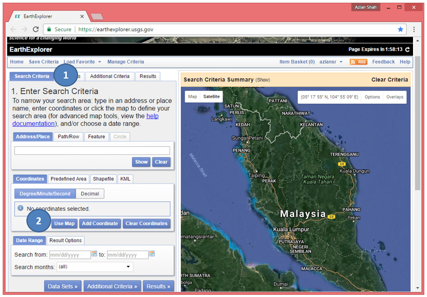The image size is (427, 297).
Task: Select the KML tab
Action: coord(125,179)
